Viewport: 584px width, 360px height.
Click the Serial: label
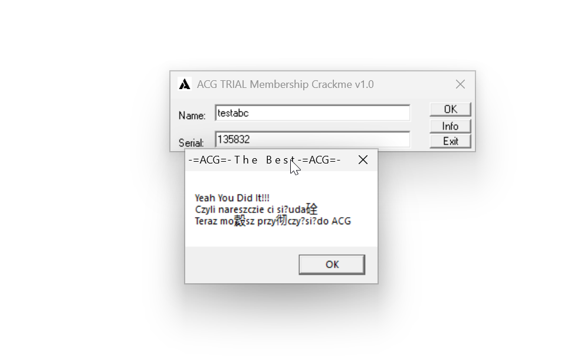[x=191, y=143]
